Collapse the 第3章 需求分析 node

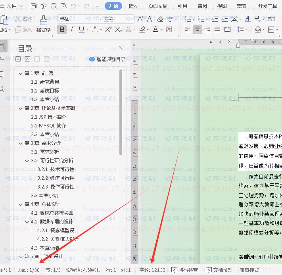point(21,143)
